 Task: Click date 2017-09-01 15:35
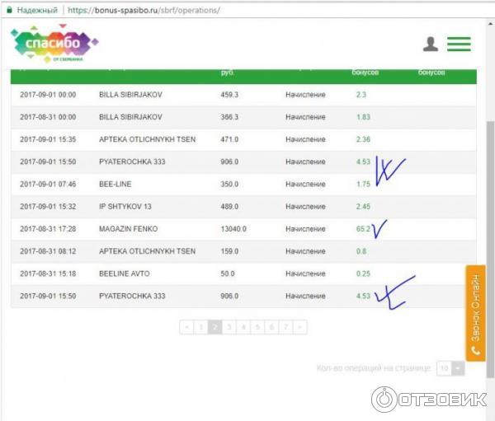click(x=48, y=139)
